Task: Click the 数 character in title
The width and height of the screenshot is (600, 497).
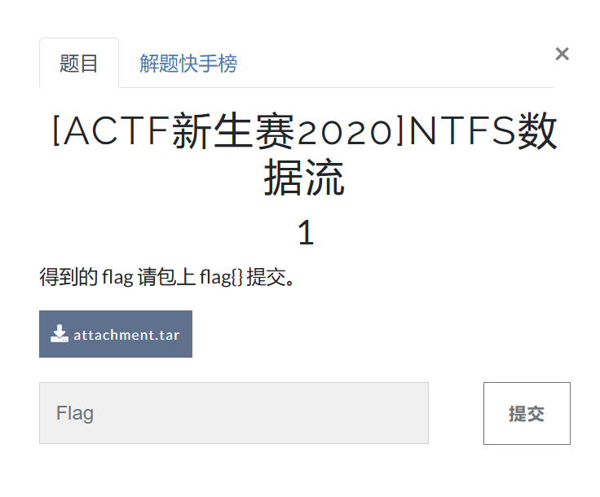Action: coord(537,130)
